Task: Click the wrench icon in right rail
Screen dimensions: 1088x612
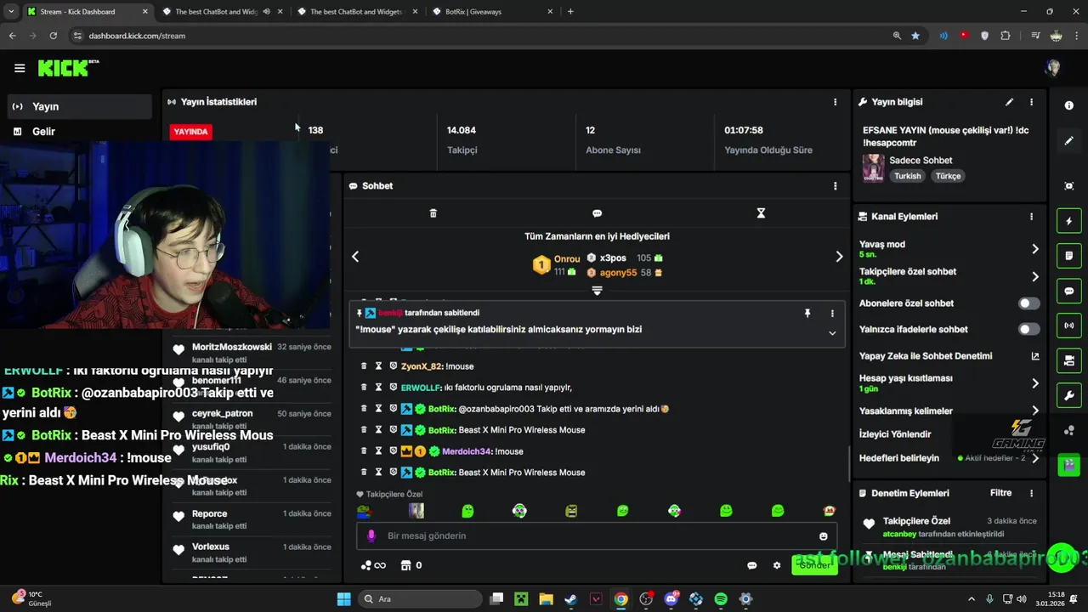Action: coord(1068,395)
